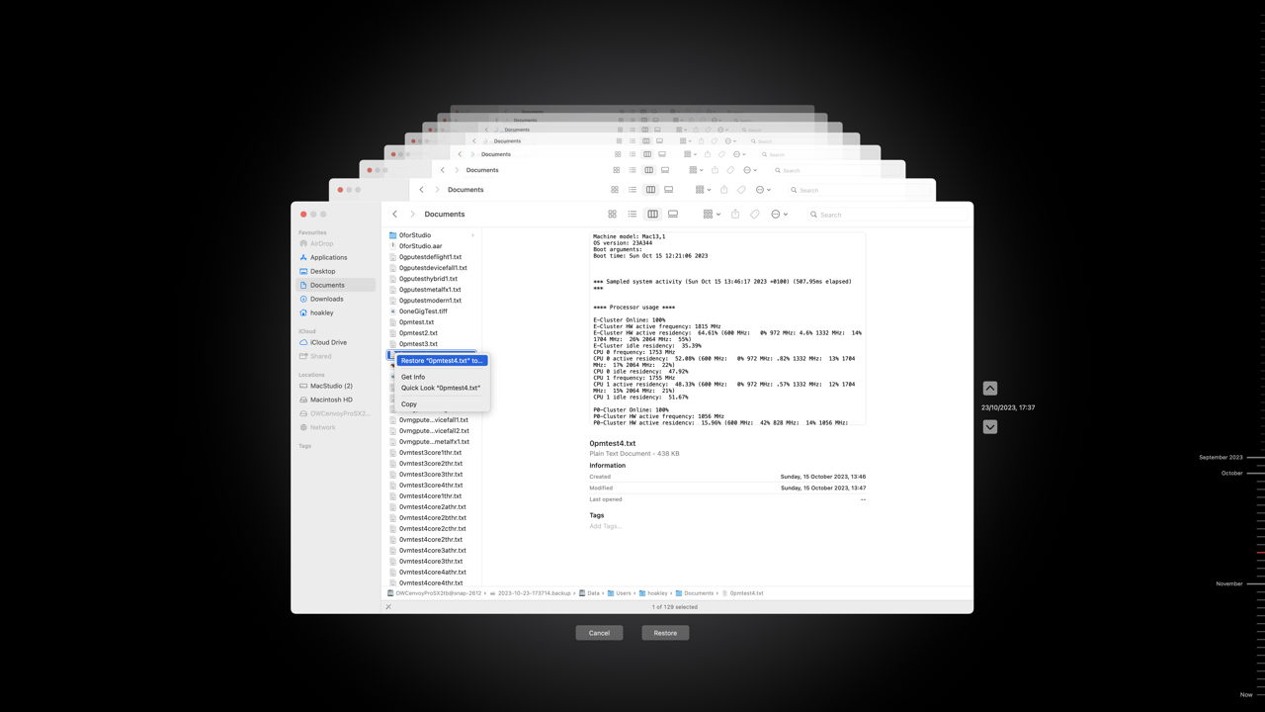Click the Edit Tags toolbar icon
This screenshot has width=1265, height=712.
tap(755, 215)
